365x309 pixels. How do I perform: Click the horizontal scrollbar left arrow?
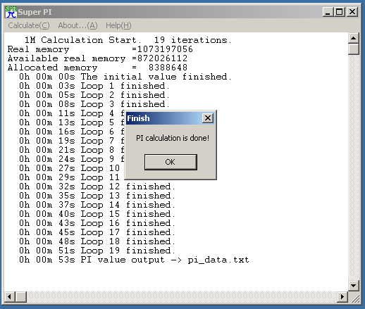(x=10, y=297)
